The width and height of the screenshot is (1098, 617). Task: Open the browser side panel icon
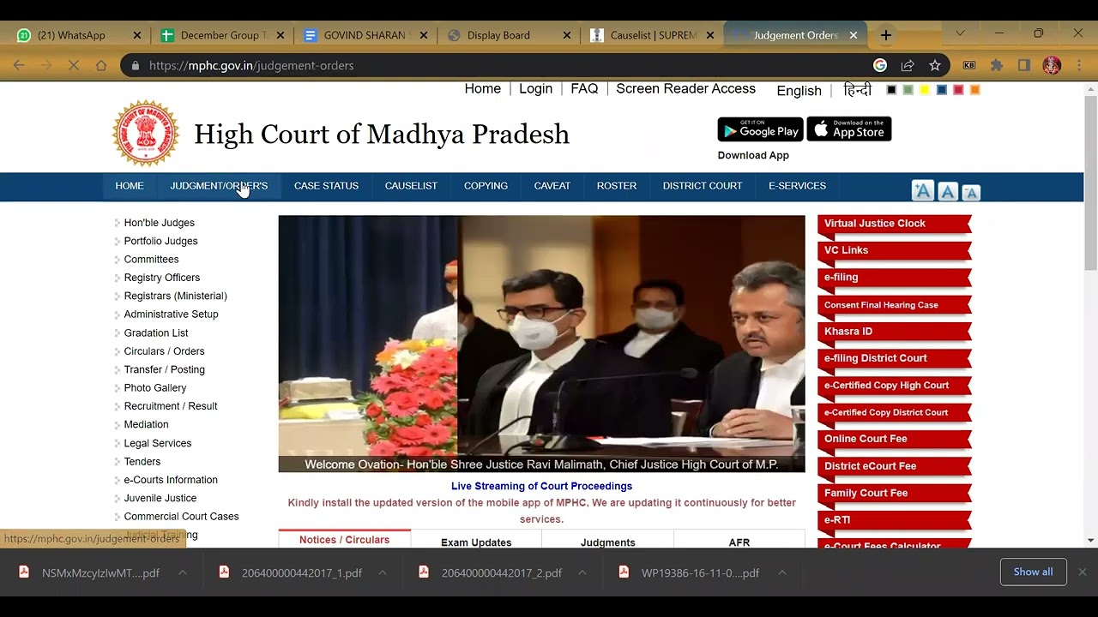click(x=1024, y=65)
